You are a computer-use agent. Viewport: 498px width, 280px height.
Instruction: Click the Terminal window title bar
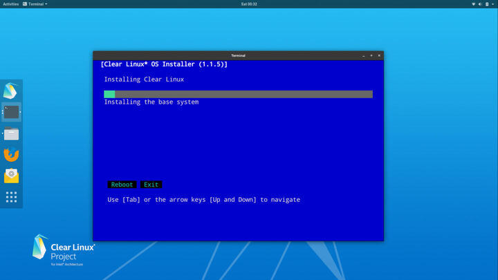click(x=238, y=55)
